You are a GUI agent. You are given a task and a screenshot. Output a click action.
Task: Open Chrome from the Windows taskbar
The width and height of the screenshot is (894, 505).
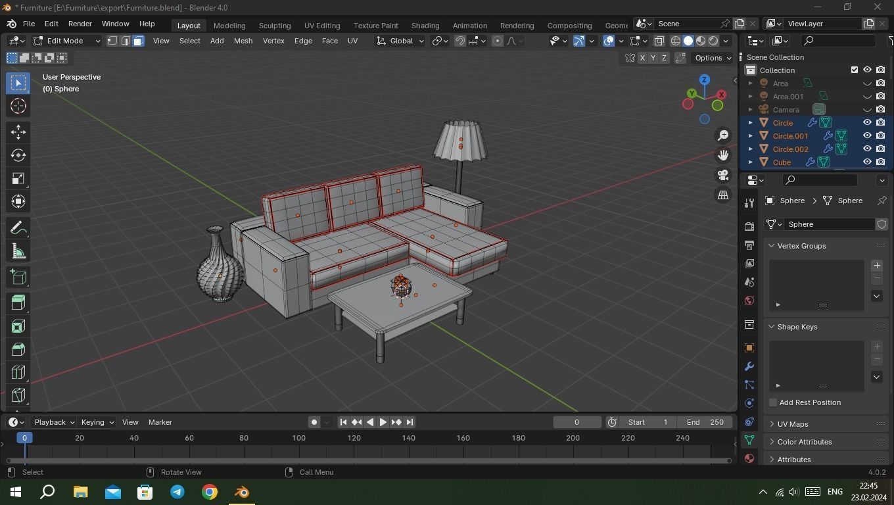click(210, 492)
